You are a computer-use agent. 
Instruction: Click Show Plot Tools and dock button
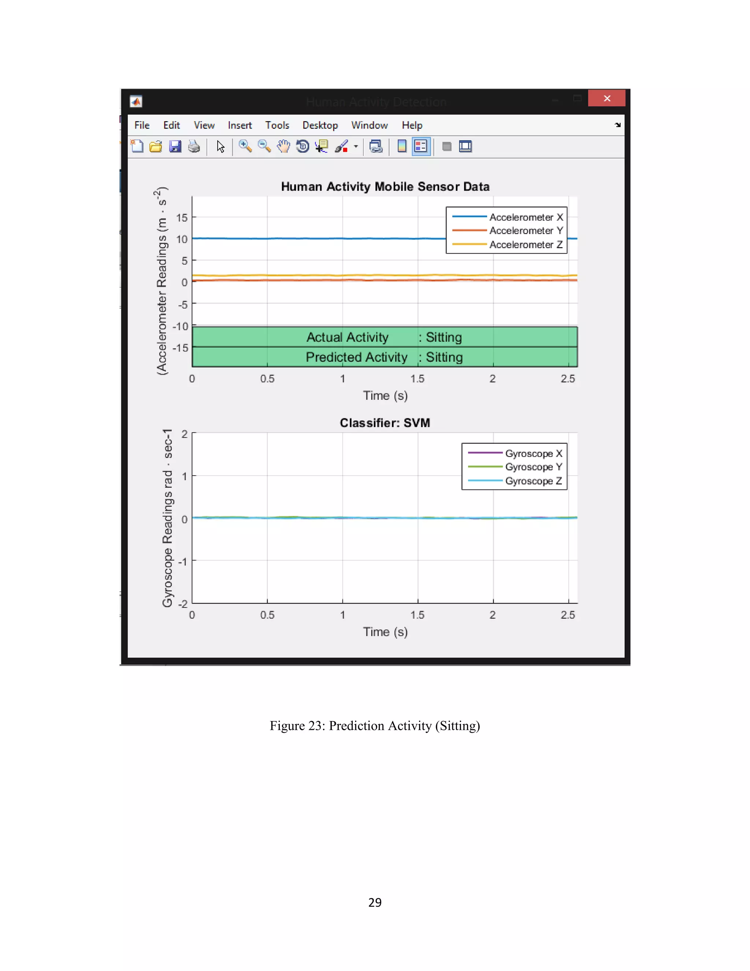[x=465, y=146]
